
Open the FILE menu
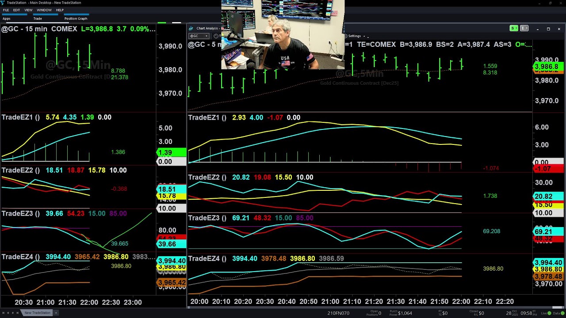[x=6, y=10]
